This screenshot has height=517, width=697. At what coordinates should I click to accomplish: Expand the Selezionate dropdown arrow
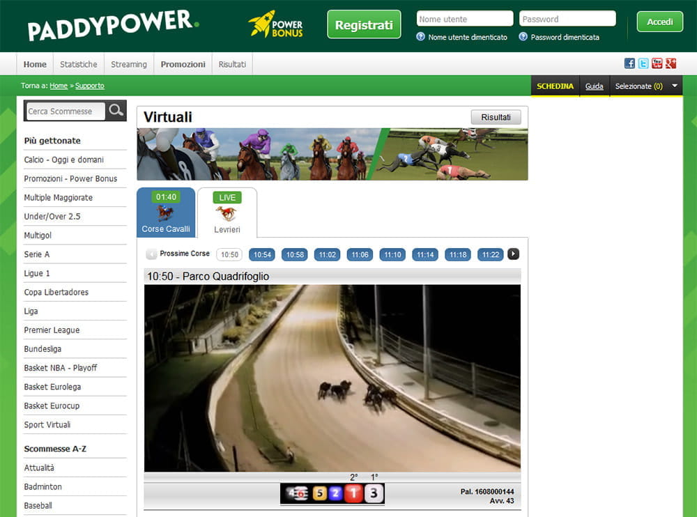[674, 86]
